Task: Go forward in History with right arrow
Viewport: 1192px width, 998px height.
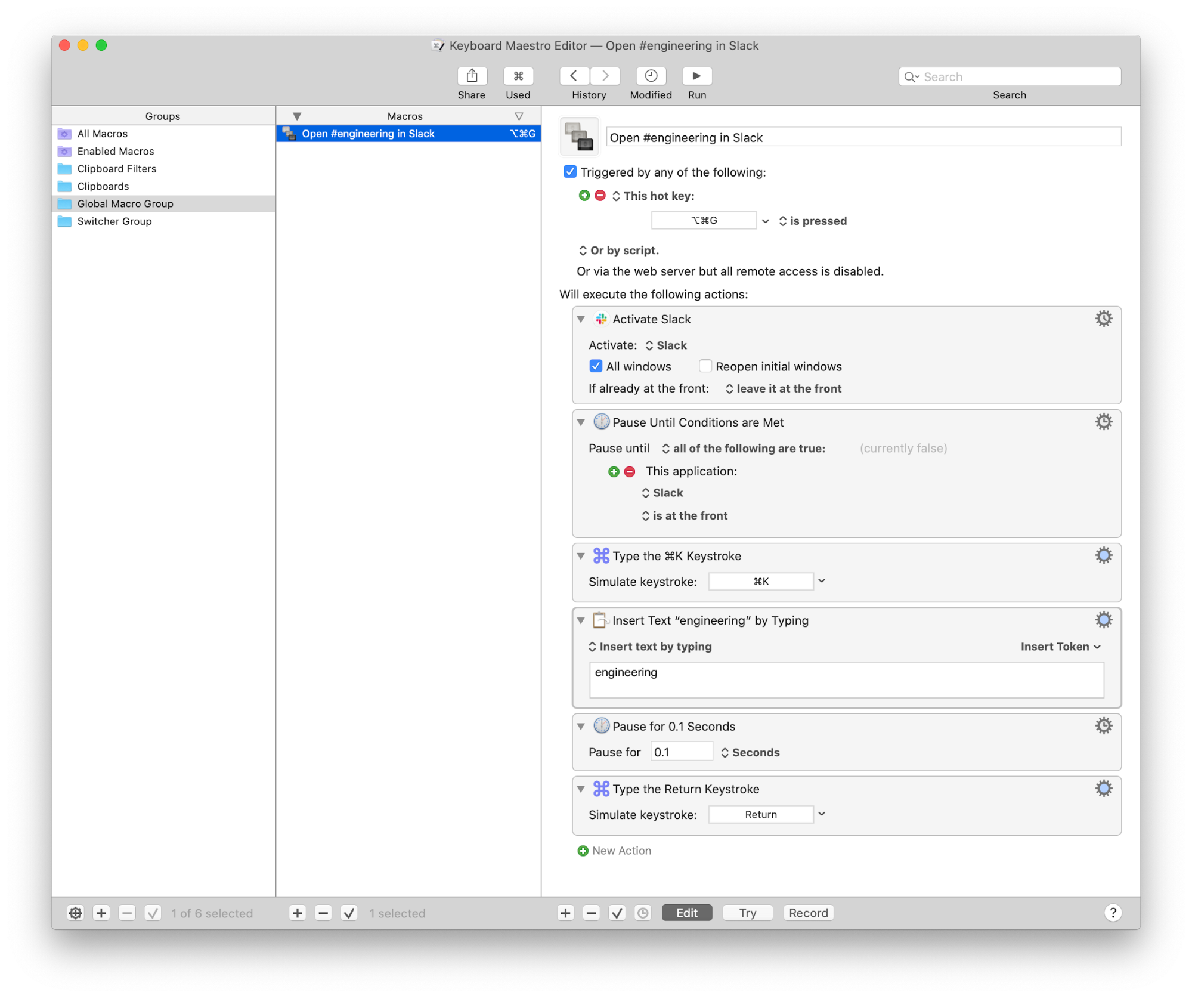Action: [605, 76]
